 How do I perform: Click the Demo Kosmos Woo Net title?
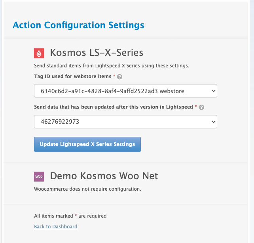click(x=104, y=176)
